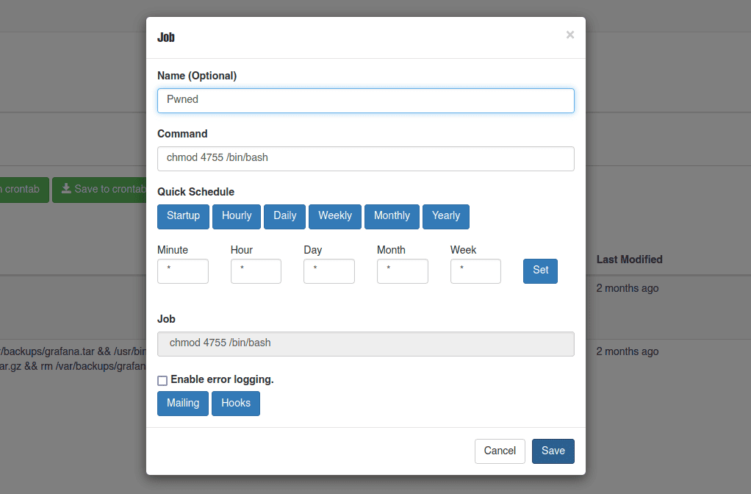This screenshot has width=751, height=494.
Task: Cancel the job dialog
Action: (500, 451)
